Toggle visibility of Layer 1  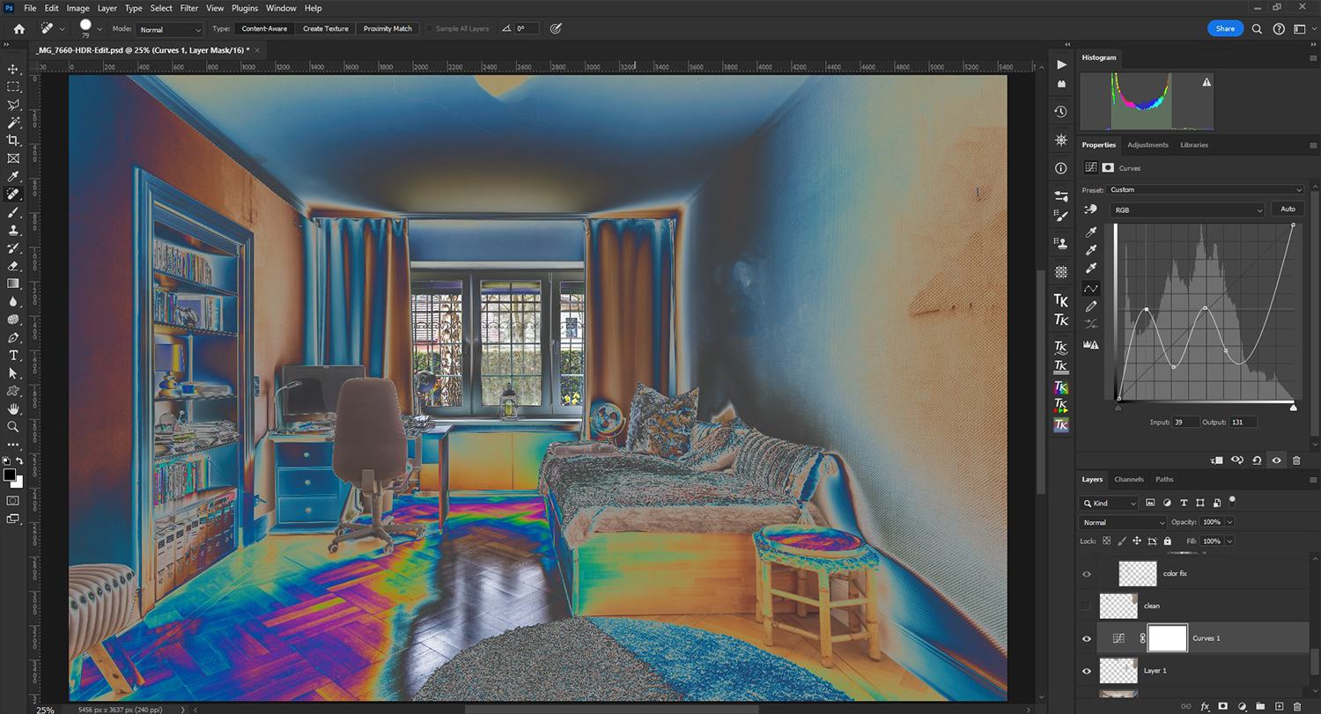1086,671
